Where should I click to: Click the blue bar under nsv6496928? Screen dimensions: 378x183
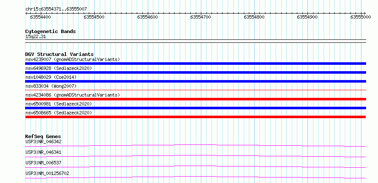coord(196,72)
